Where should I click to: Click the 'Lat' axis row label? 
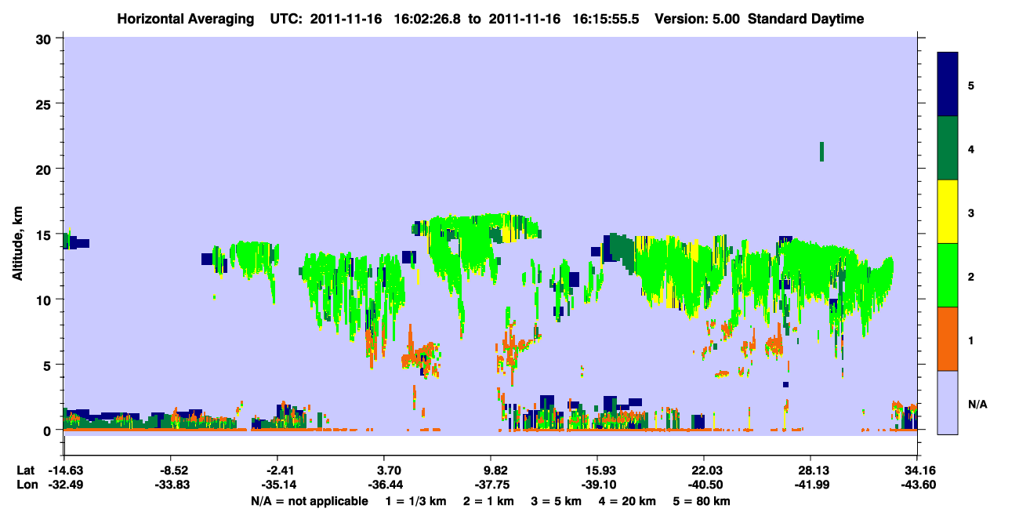[x=25, y=471]
